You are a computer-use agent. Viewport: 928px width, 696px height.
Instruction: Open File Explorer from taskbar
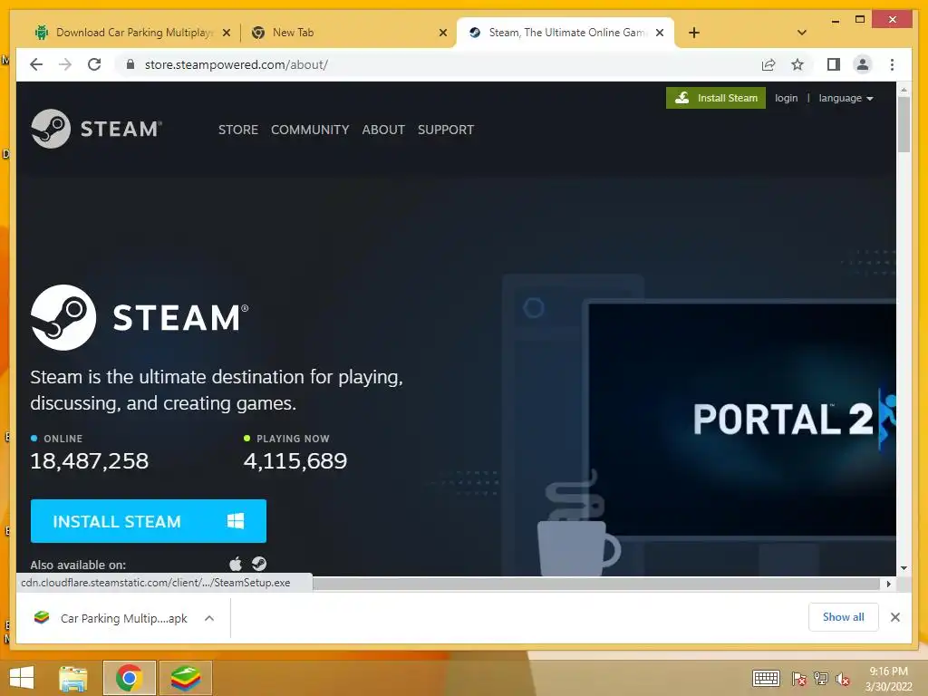click(x=73, y=678)
